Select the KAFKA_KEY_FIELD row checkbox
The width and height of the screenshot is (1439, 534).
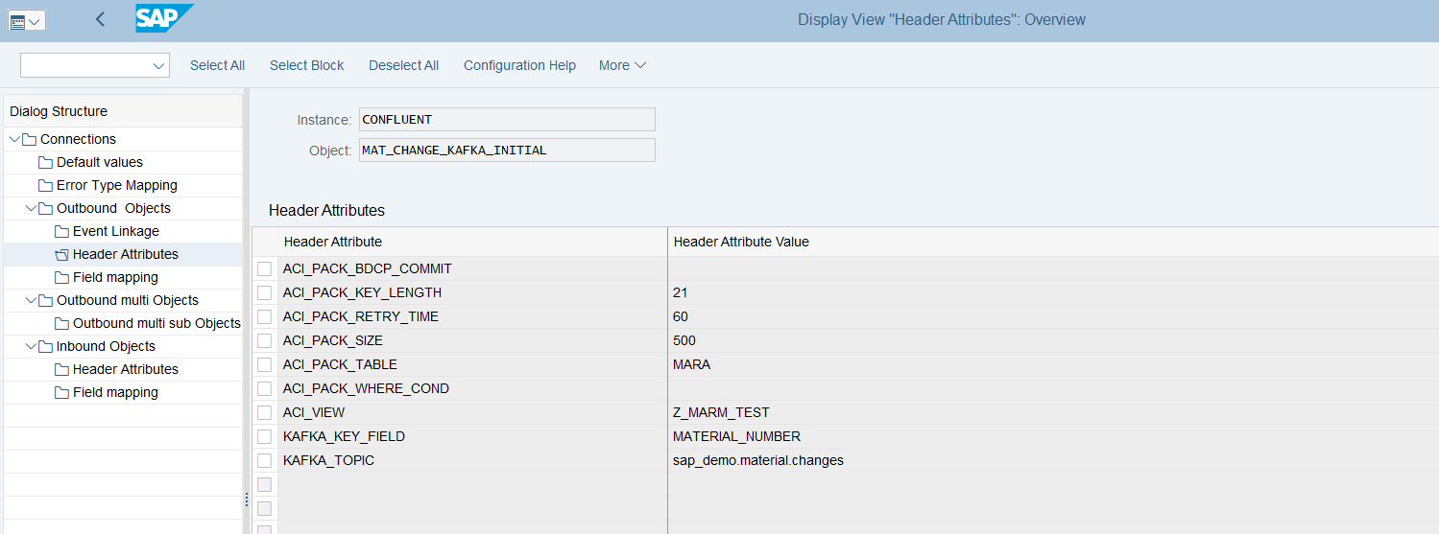click(264, 436)
